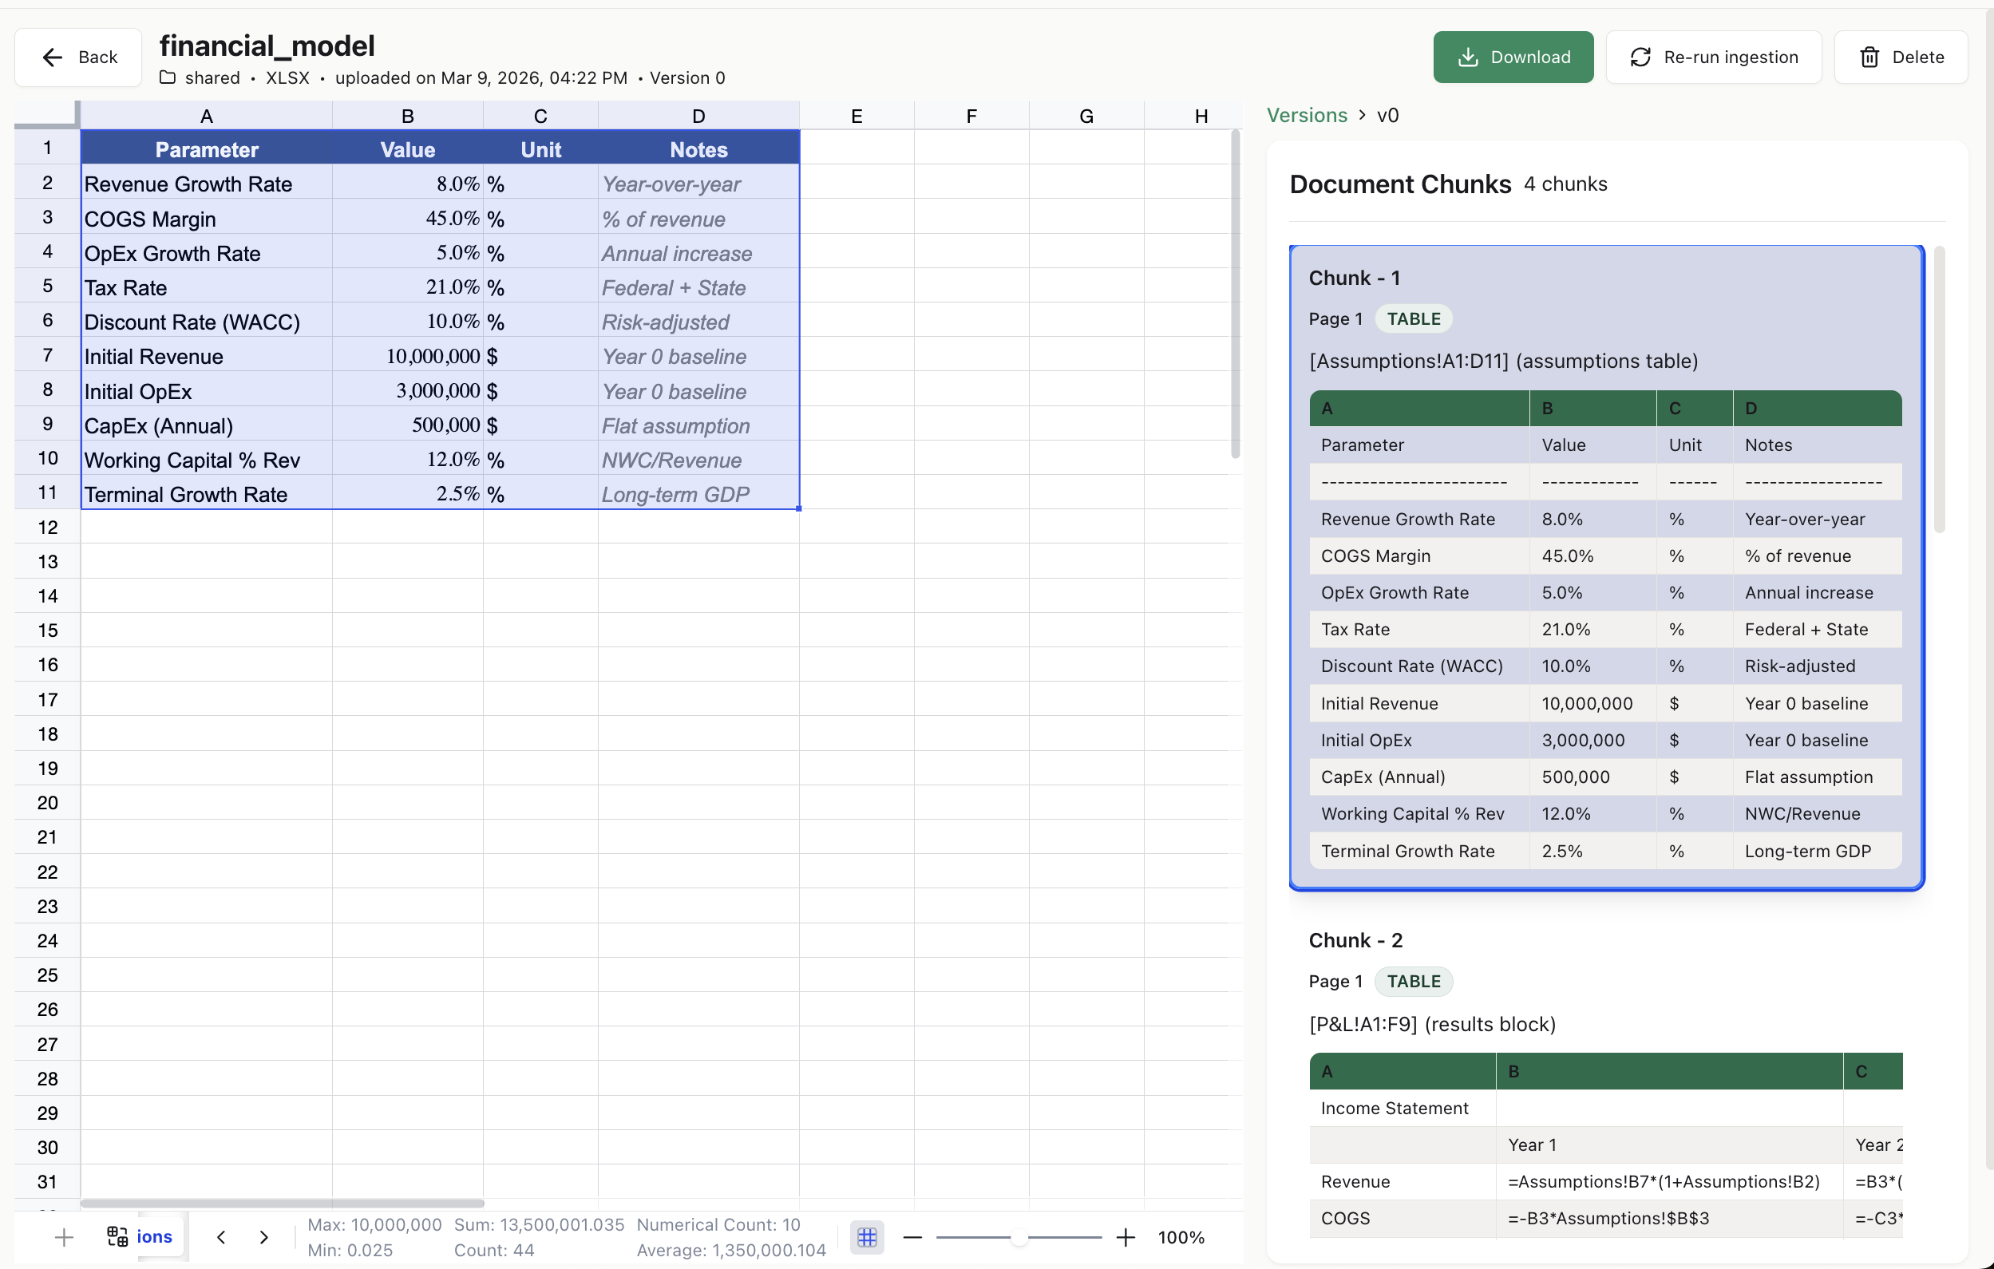Select column header D in the spreadsheet
This screenshot has width=1994, height=1269.
click(698, 115)
